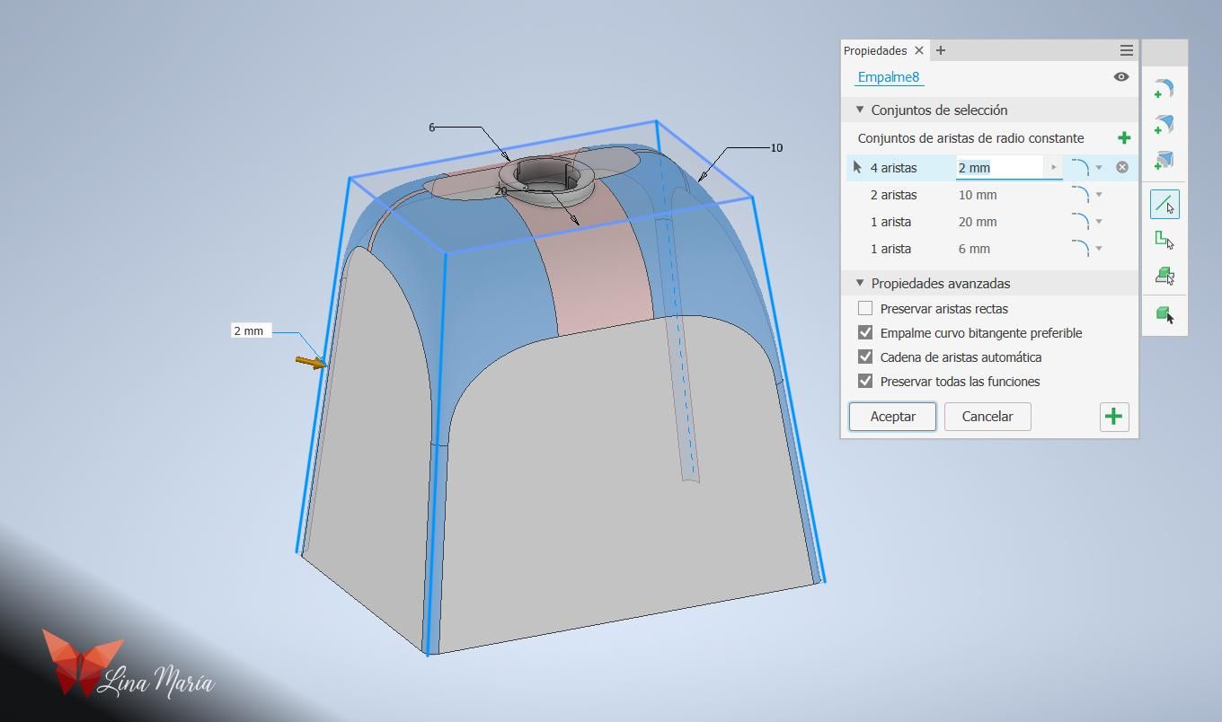This screenshot has height=722, width=1222.
Task: Open fillet type dropdown for 6 mm row
Action: [x=1099, y=249]
